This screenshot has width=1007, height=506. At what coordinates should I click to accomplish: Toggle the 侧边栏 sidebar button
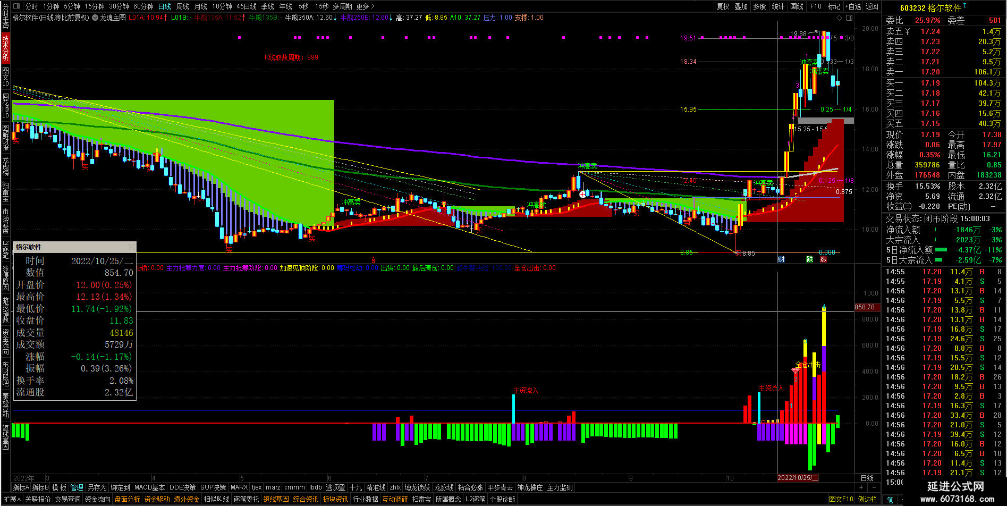coord(867,499)
